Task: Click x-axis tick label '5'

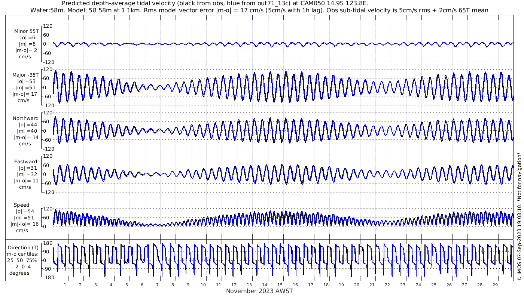Action: coord(127,285)
